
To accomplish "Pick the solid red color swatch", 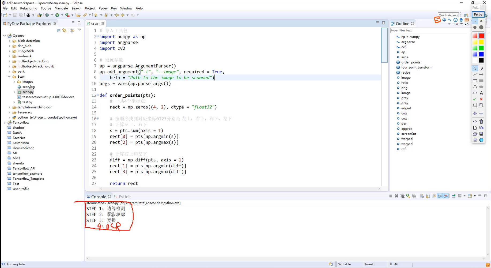I will [481, 36].
